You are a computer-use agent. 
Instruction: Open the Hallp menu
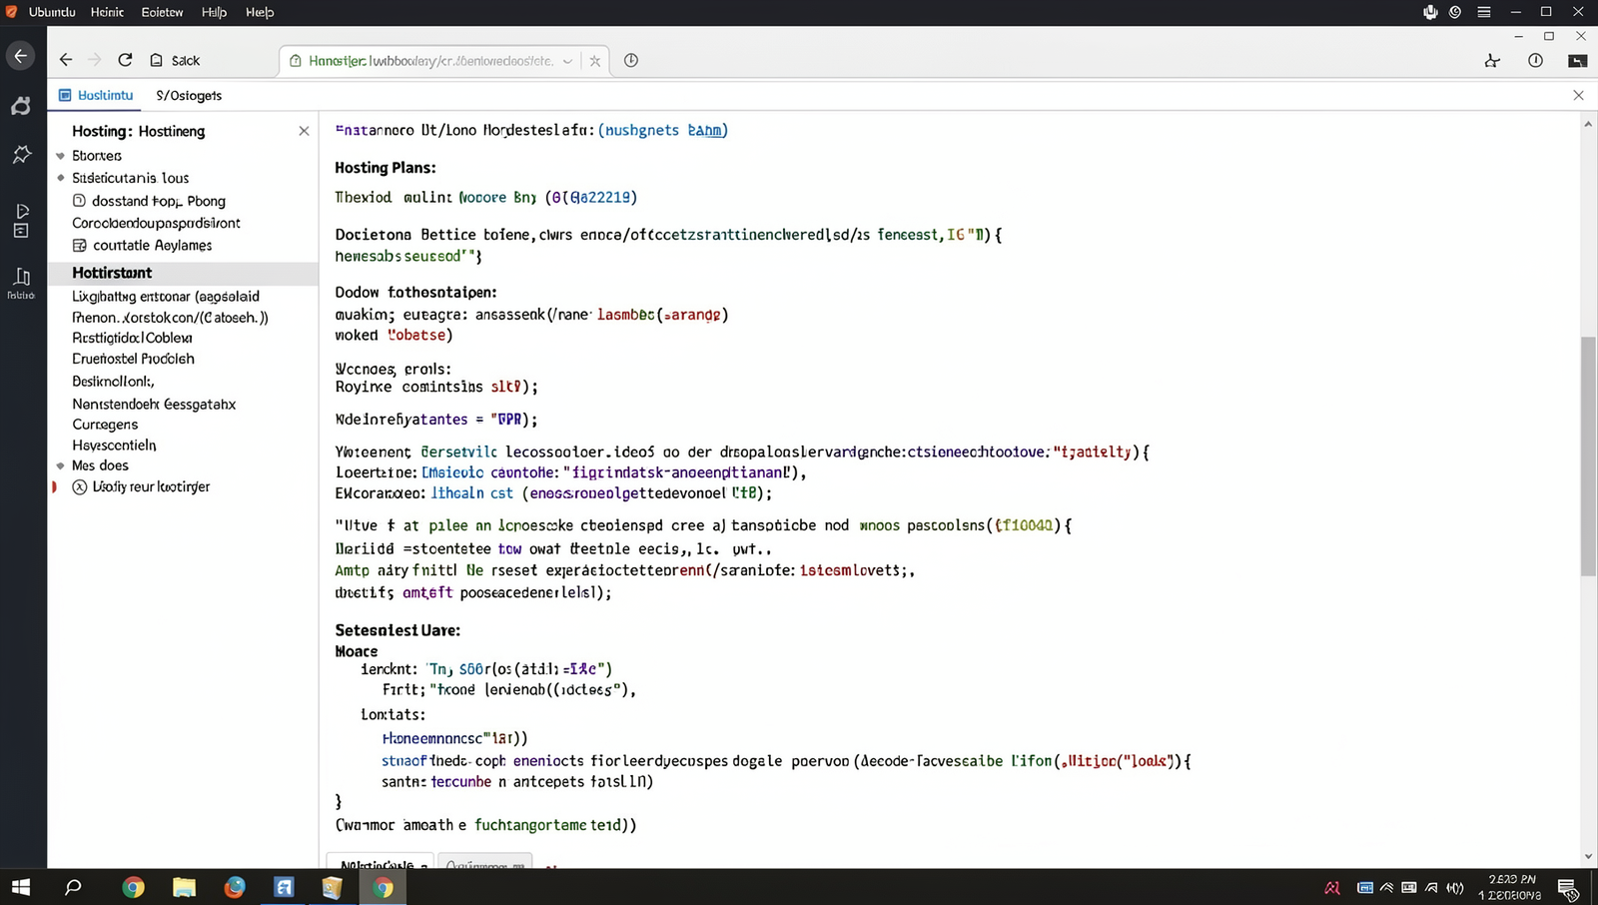[x=214, y=12]
